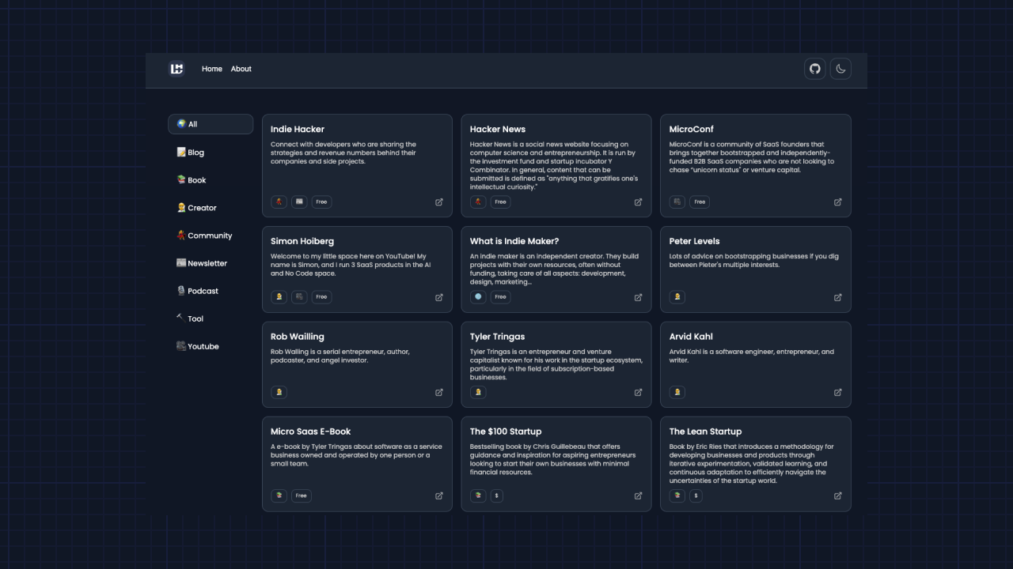Click Free tag on Micro Saas E-Book card
Image resolution: width=1013 pixels, height=569 pixels.
tap(301, 496)
